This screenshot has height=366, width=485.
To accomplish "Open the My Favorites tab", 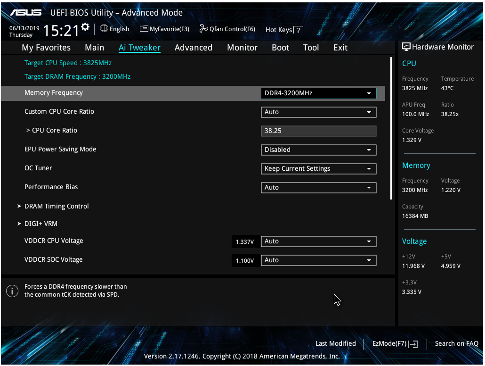I will coord(46,48).
